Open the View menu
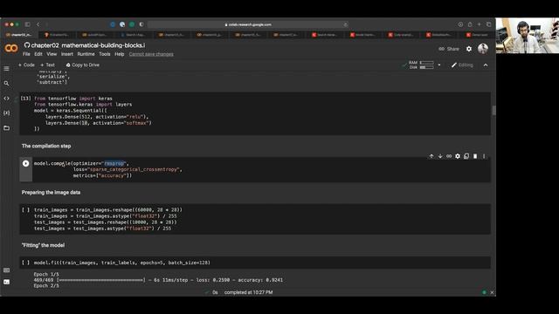The image size is (559, 314). coord(52,54)
